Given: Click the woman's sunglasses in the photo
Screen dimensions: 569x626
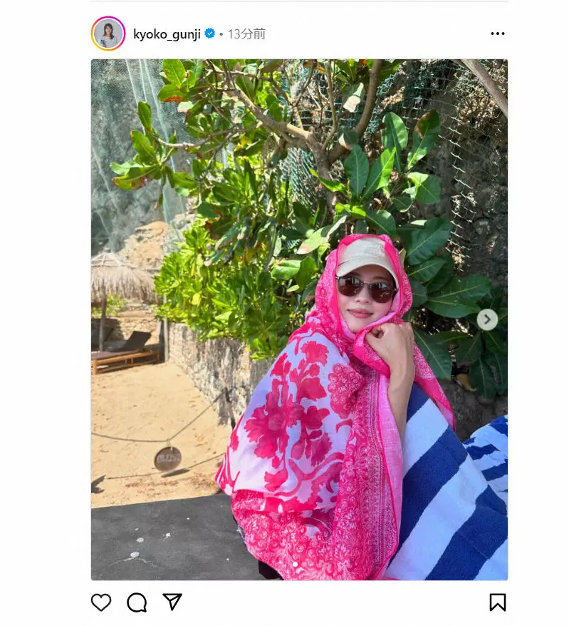Looking at the screenshot, I should 366,288.
